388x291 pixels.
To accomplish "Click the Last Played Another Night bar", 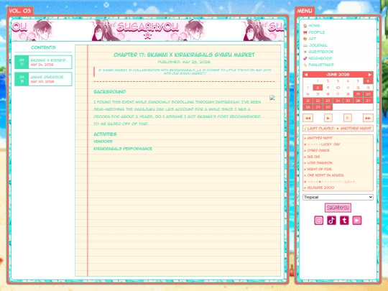I will pos(338,129).
